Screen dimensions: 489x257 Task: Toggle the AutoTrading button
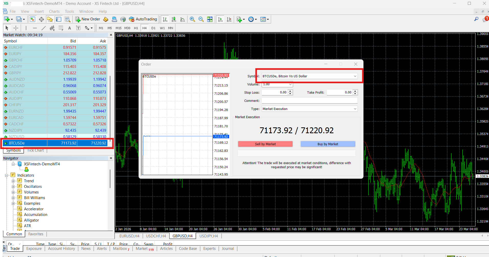coord(143,19)
